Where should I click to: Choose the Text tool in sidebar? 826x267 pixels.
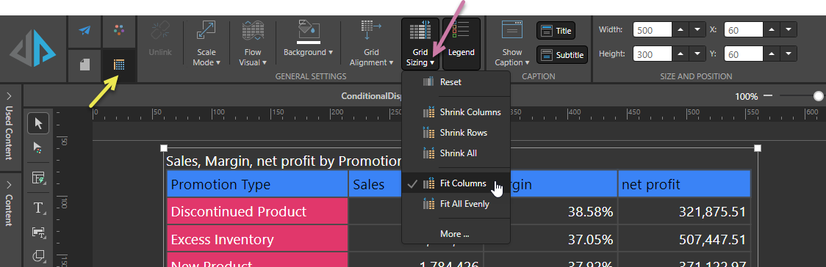click(x=38, y=208)
